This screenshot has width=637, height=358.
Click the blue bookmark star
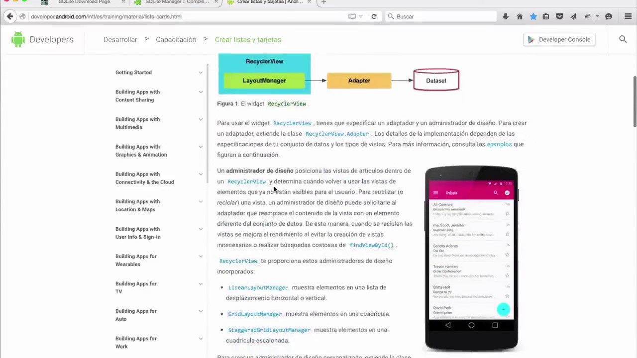click(533, 16)
